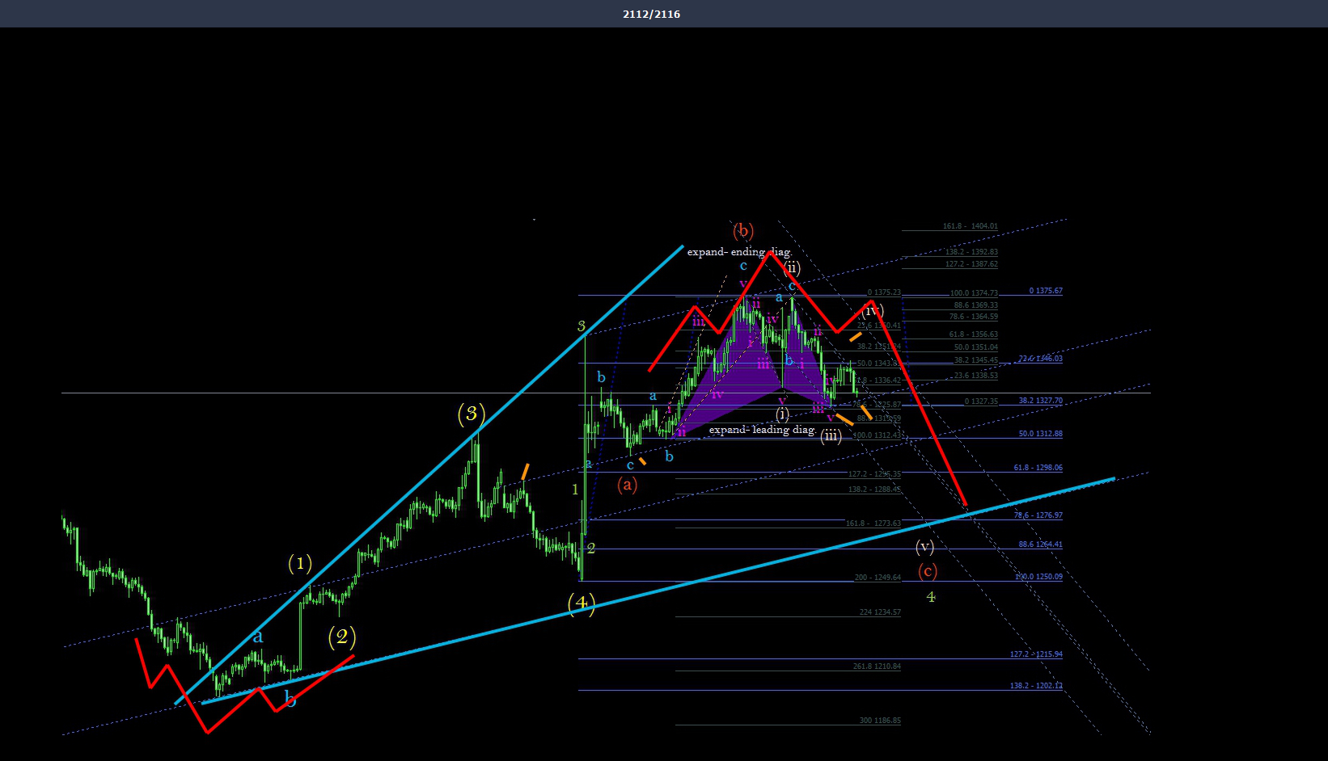Select the yellow (4) wave label
1328x761 pixels.
click(x=582, y=603)
